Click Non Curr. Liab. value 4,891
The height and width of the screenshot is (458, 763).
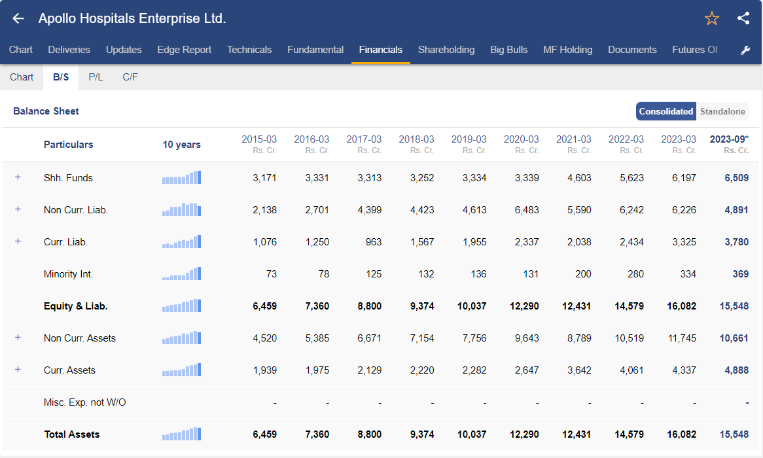coord(736,210)
